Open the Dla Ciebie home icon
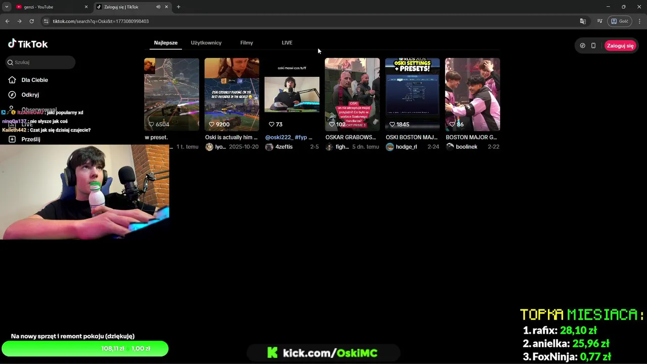This screenshot has height=364, width=647. pos(12,80)
